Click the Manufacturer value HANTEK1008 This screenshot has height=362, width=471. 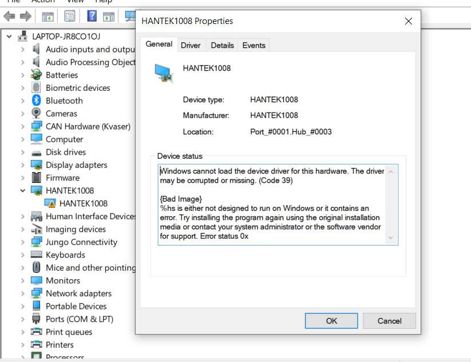274,115
